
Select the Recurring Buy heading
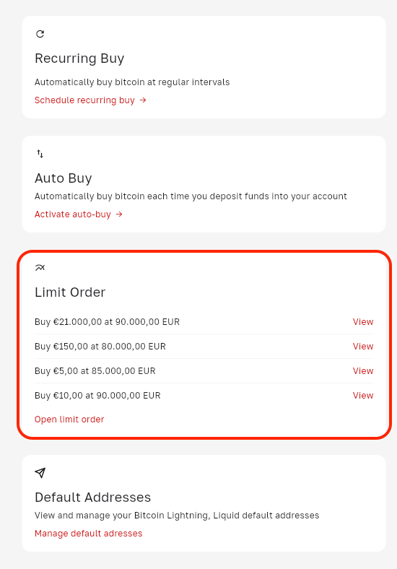tap(79, 58)
